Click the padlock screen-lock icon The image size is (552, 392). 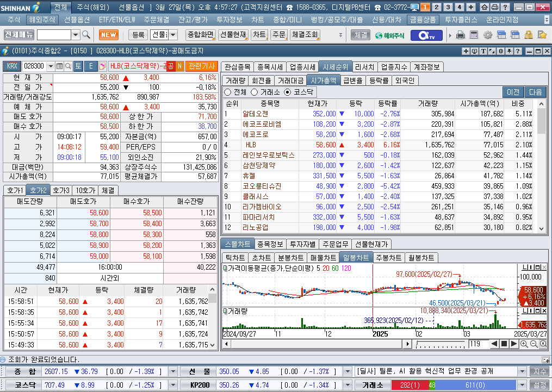(x=529, y=35)
